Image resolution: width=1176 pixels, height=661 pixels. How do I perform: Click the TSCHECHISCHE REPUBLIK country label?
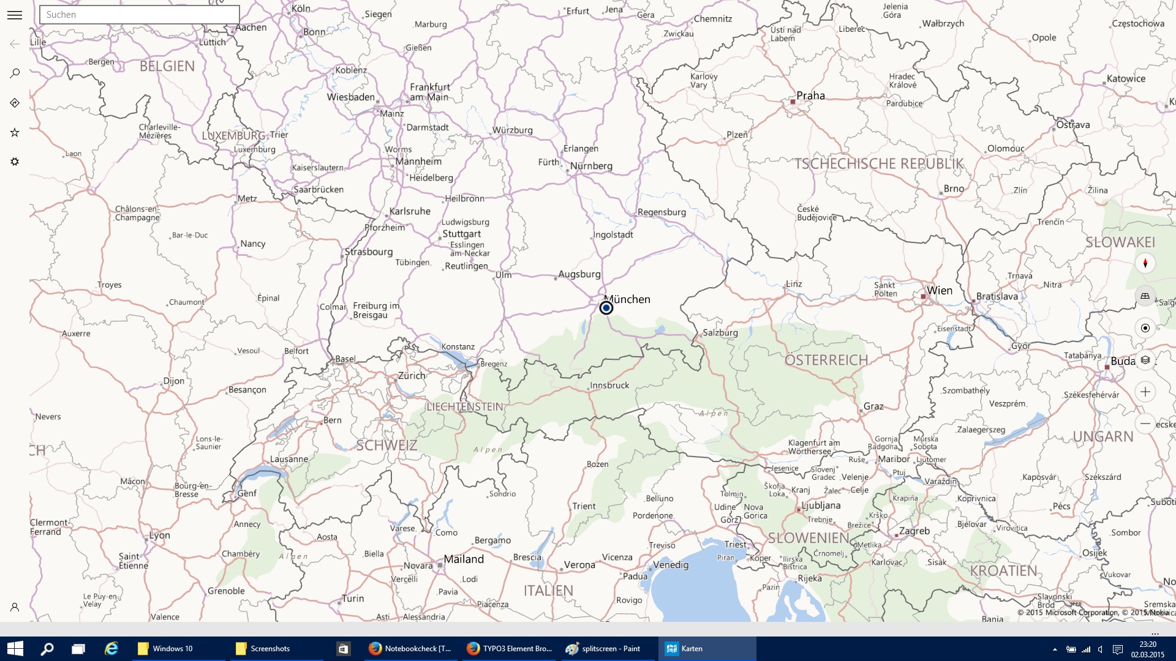coord(879,163)
